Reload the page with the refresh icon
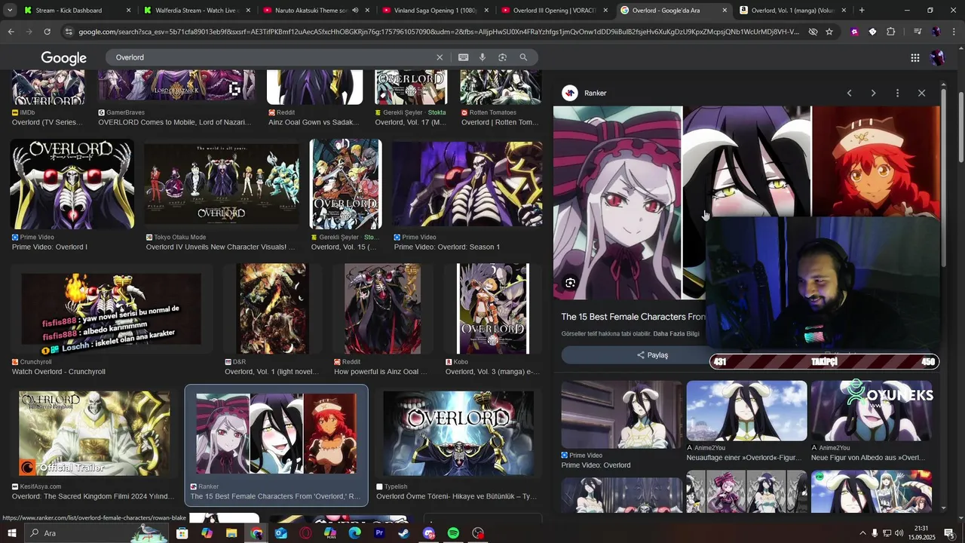 pos(47,32)
